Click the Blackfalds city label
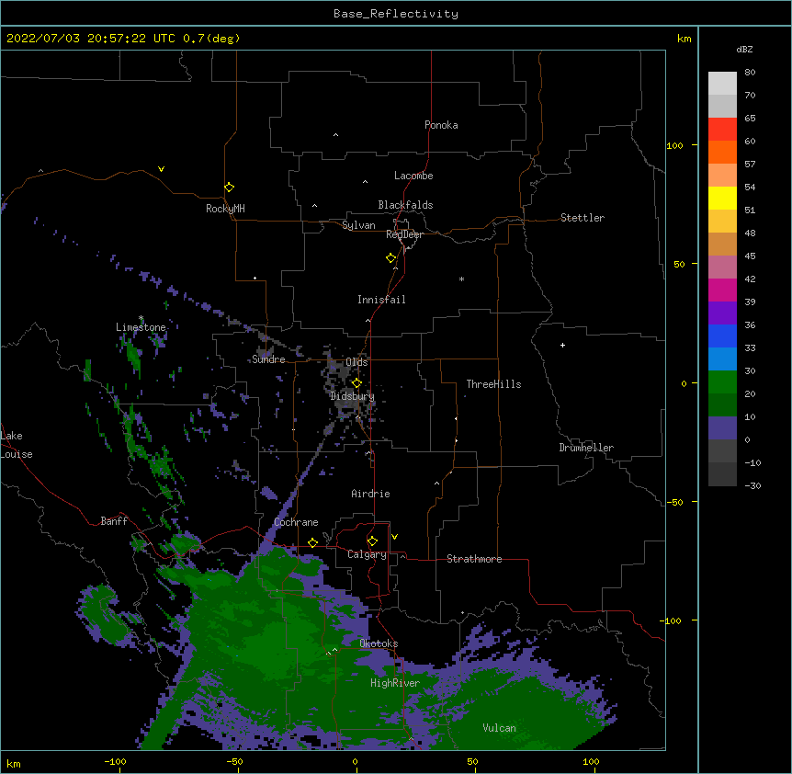Screen dimensions: 792x774 (405, 205)
